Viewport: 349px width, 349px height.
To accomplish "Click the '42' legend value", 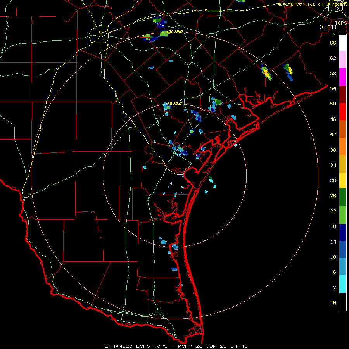I will [333, 135].
